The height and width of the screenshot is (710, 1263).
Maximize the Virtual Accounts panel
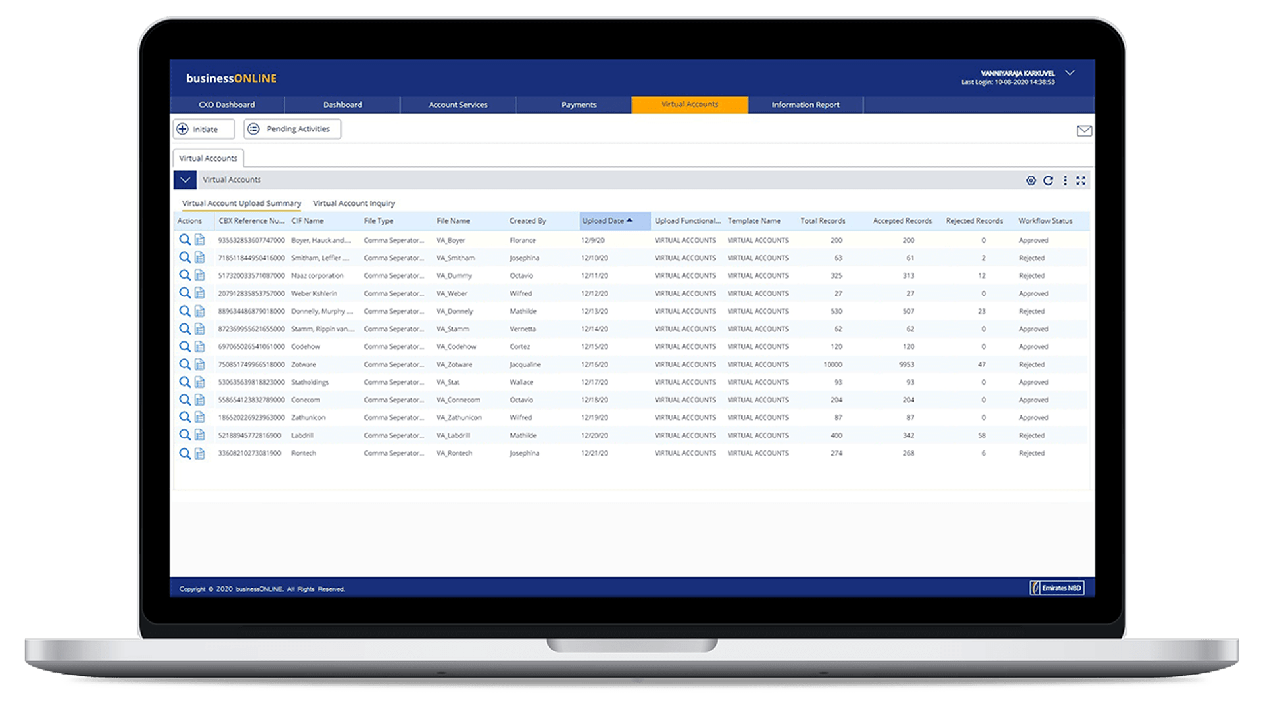point(1081,181)
